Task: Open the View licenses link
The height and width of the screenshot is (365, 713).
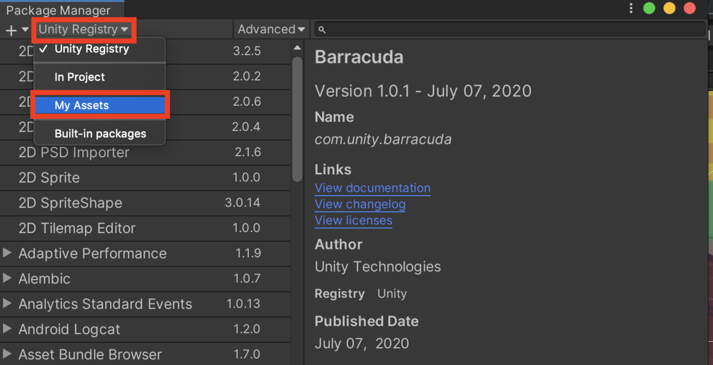Action: tap(354, 221)
